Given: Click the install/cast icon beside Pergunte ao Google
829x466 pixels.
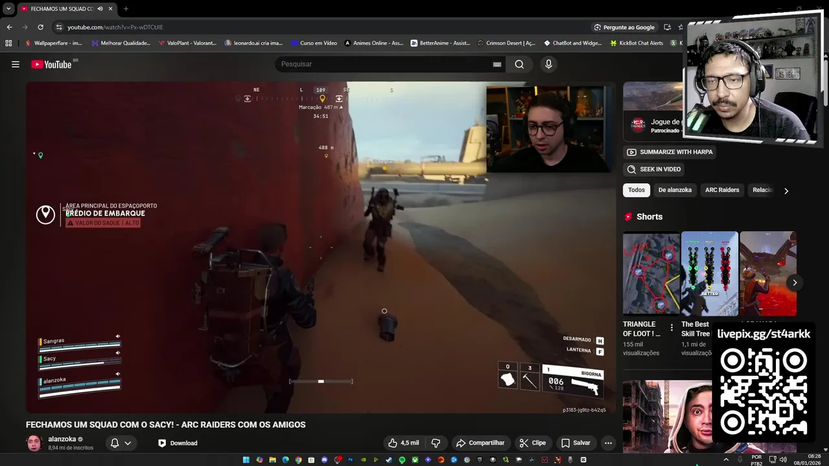Looking at the screenshot, I should pyautogui.click(x=667, y=27).
